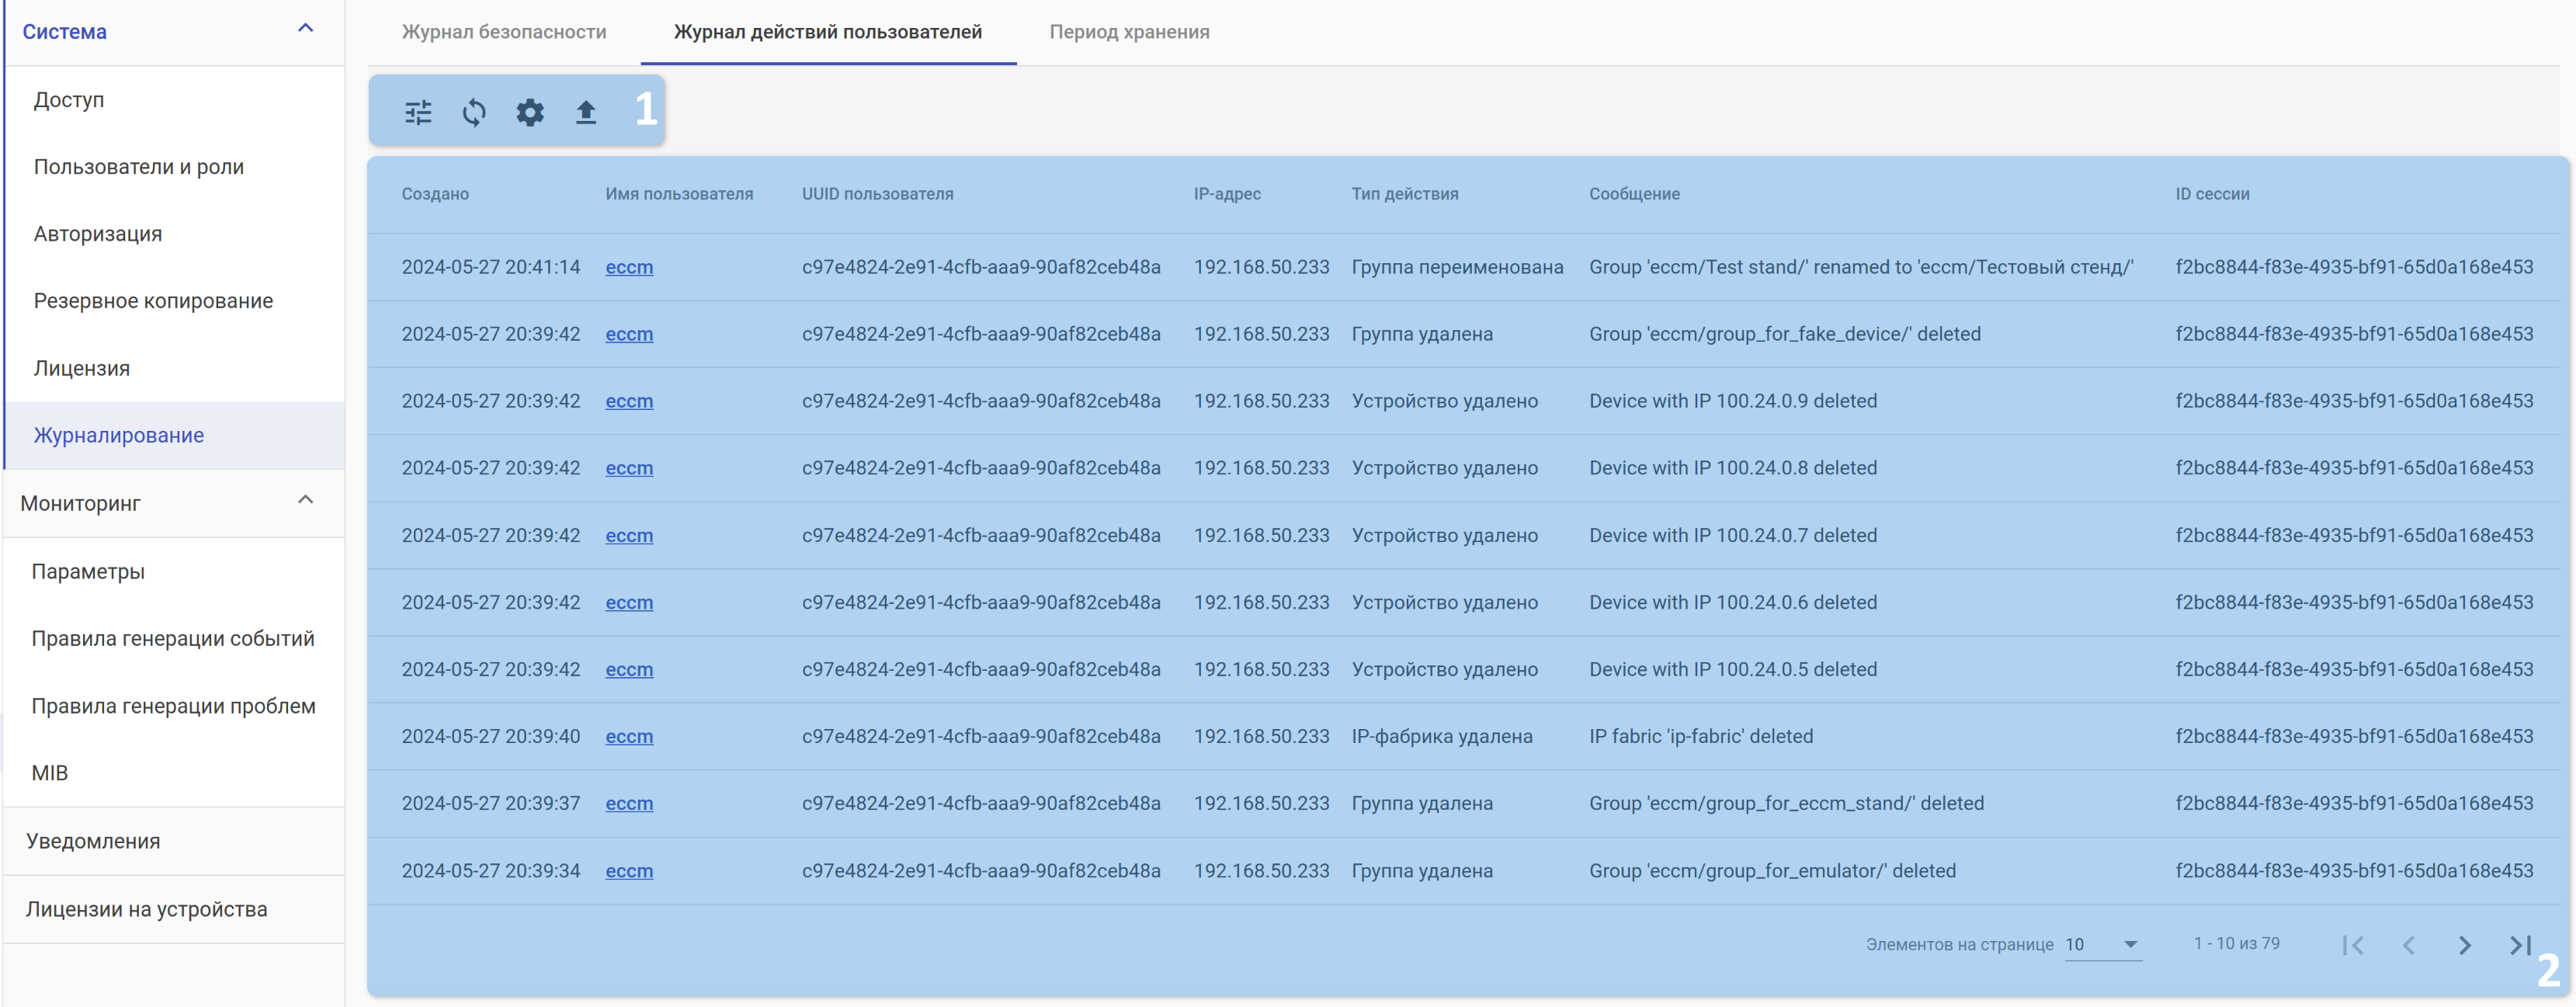Open Пользователи и роли menu item
Screen dimensions: 2576x1007
click(139, 167)
